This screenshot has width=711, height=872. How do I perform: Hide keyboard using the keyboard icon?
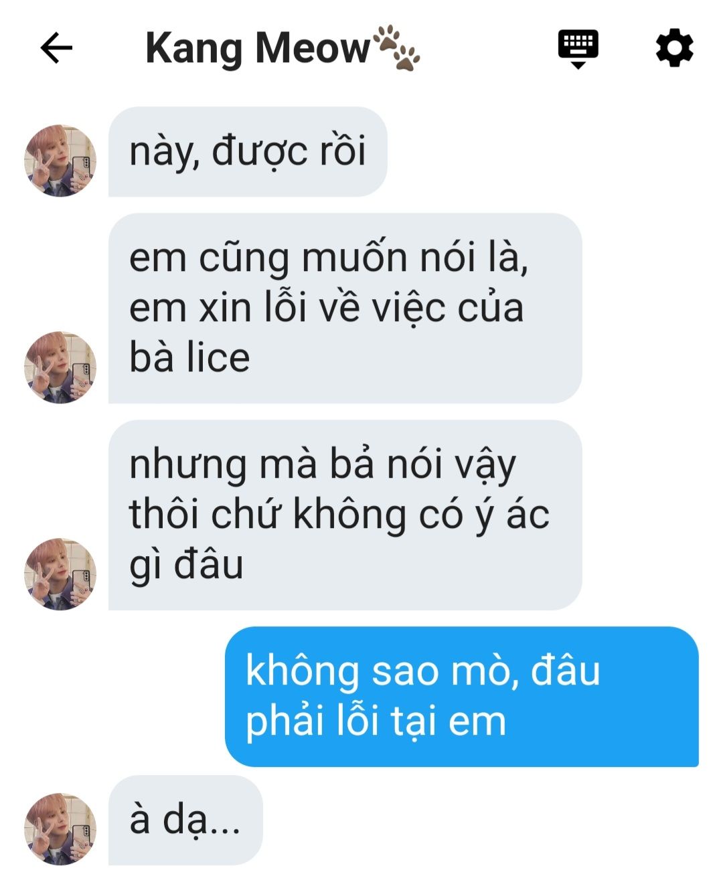click(578, 49)
